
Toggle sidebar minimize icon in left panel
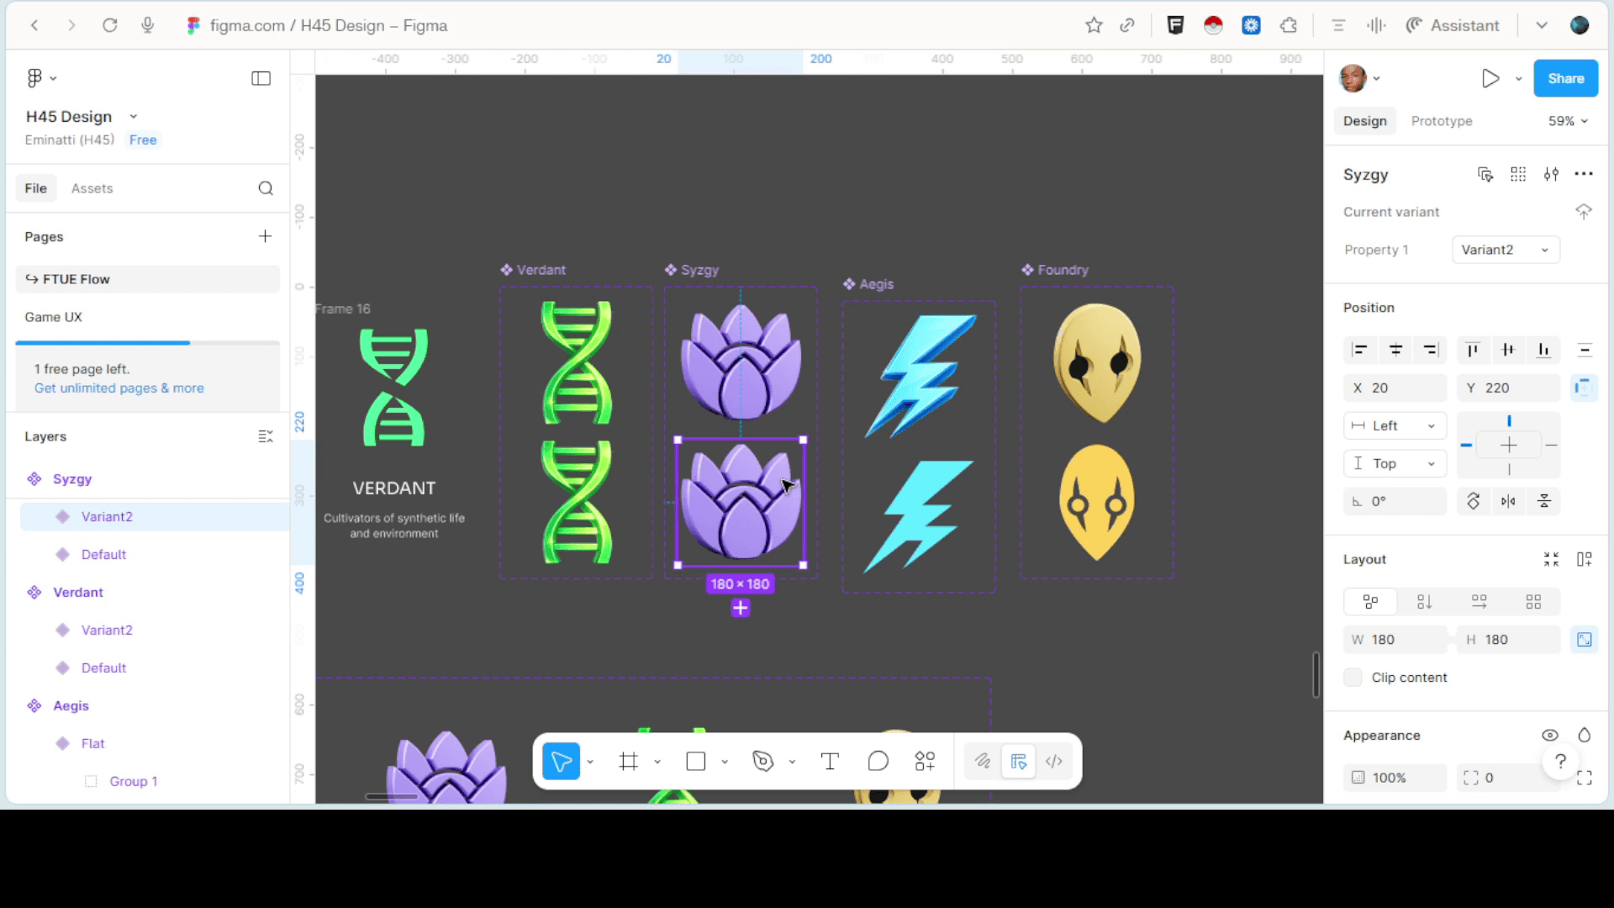coord(261,78)
